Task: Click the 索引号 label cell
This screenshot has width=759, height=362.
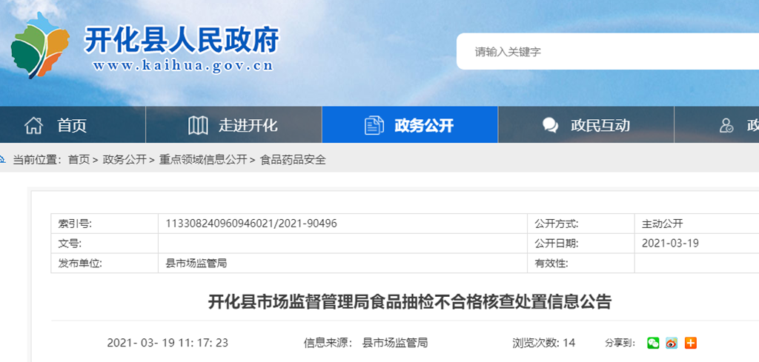Action: 105,224
